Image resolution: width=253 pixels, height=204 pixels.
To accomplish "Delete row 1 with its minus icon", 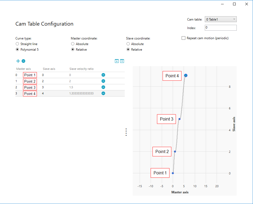I will (x=103, y=81).
